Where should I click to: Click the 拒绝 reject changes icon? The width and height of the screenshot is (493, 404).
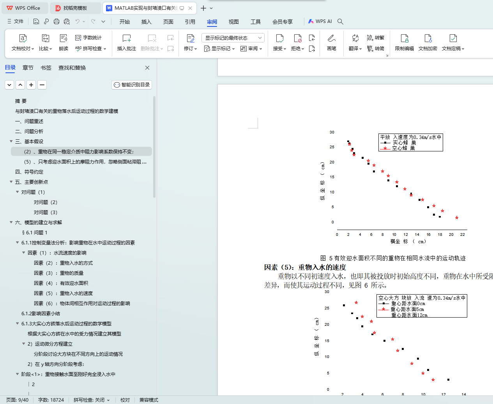click(298, 38)
